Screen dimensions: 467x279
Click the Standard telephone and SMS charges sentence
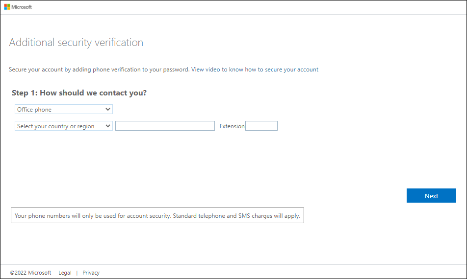236,216
